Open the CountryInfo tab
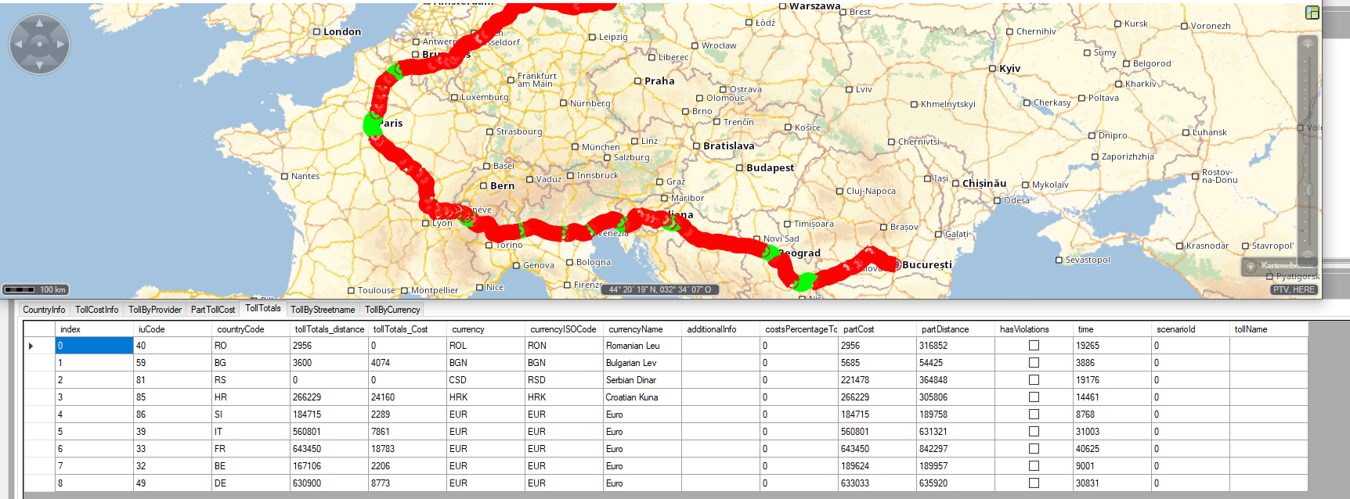Image resolution: width=1350 pixels, height=499 pixels. click(44, 310)
